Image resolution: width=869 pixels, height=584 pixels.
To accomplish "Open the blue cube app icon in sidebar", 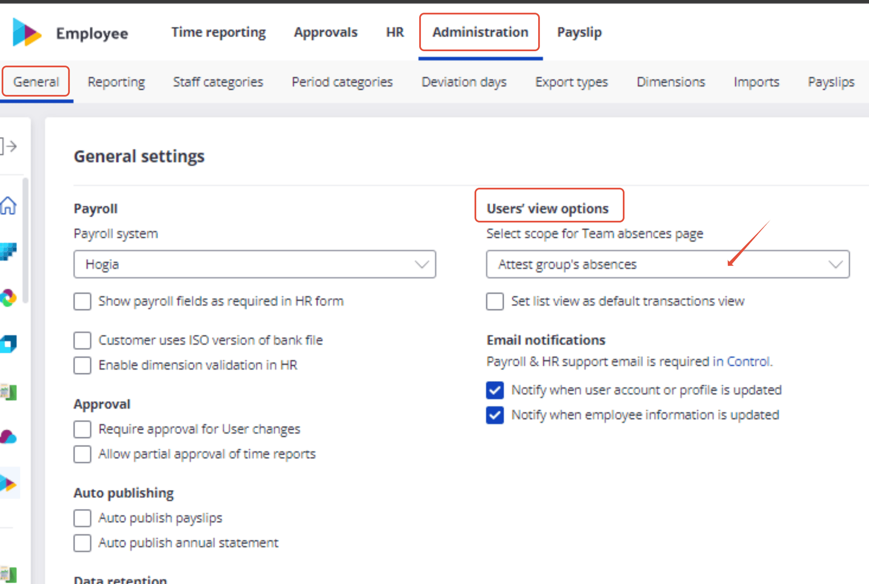I will tap(8, 344).
